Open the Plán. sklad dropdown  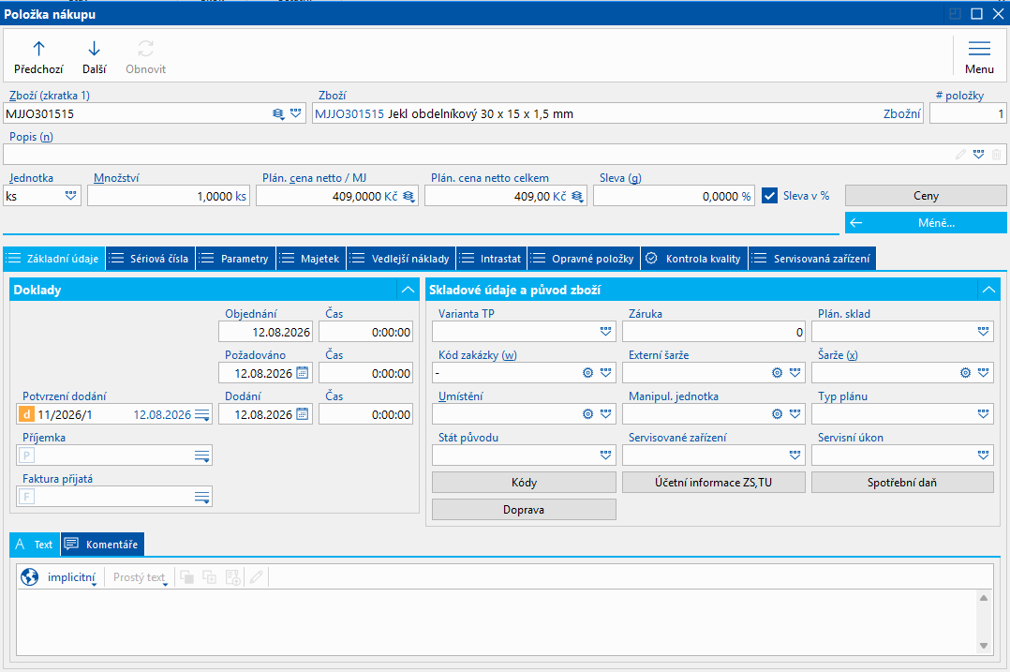(x=983, y=332)
